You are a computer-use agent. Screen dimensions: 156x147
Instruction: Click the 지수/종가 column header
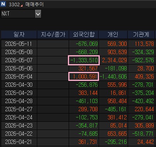pos(53,35)
